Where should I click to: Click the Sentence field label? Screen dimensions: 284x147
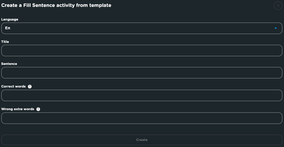pos(9,64)
